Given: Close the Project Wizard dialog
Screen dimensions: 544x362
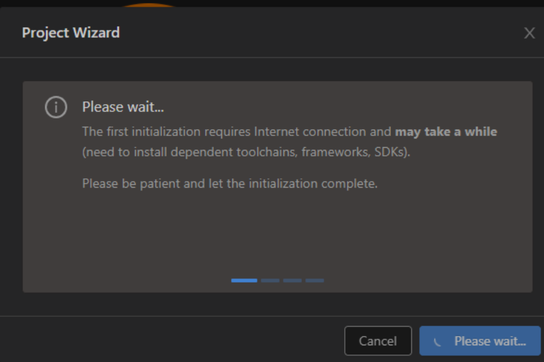Looking at the screenshot, I should (x=530, y=33).
